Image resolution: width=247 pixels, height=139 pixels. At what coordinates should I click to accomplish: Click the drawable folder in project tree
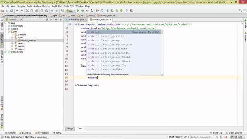click(20, 34)
